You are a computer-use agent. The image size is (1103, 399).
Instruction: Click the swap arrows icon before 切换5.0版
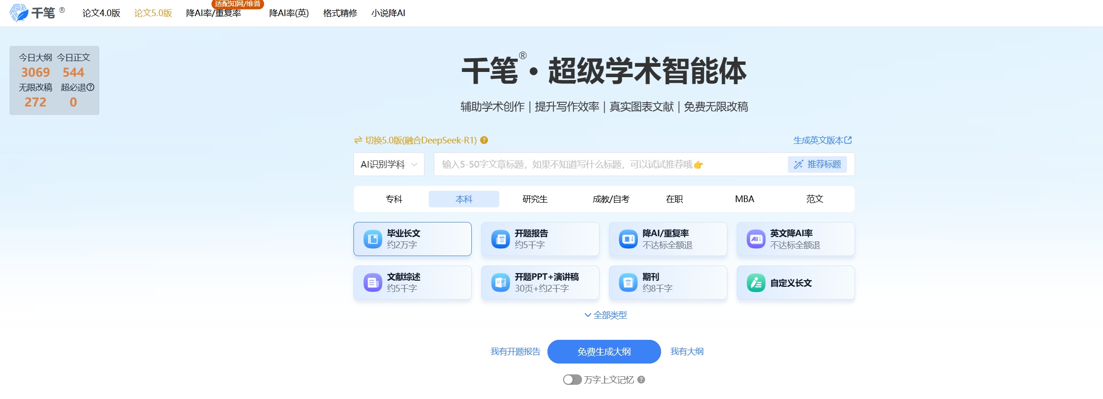point(358,140)
